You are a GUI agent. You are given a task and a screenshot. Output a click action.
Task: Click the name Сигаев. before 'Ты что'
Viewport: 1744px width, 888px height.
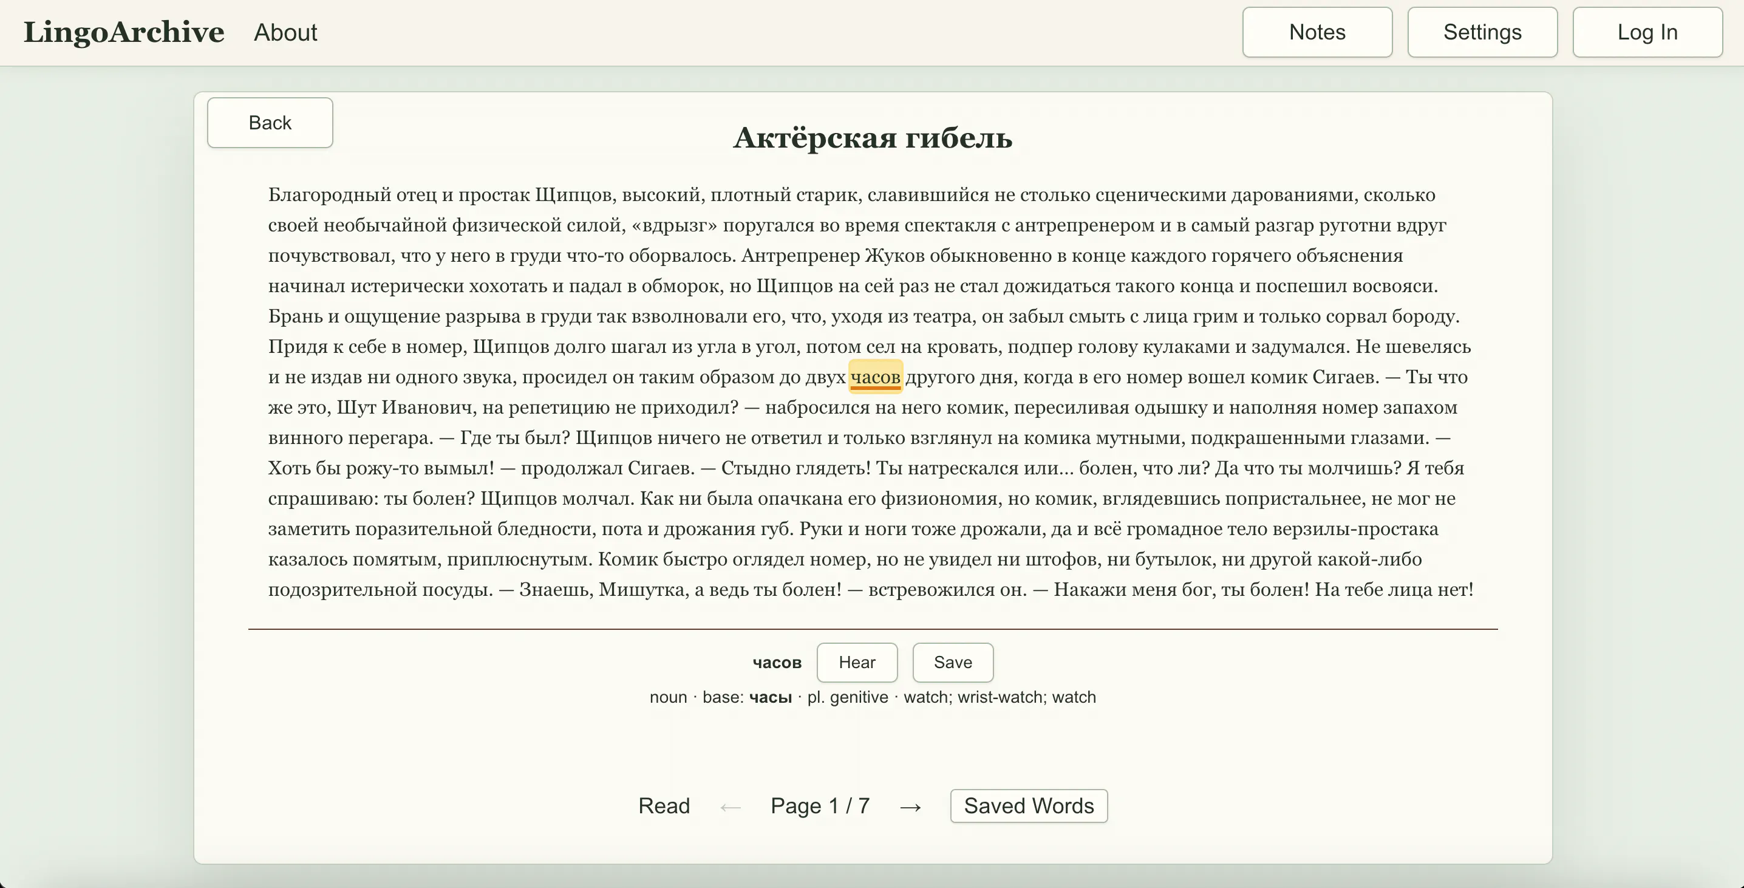coord(1345,377)
